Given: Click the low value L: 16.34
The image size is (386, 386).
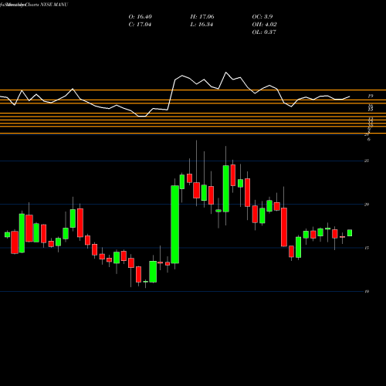Looking at the screenshot, I should [x=201, y=25].
